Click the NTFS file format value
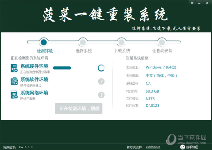The height and width of the screenshot is (150, 212). [x=150, y=99]
